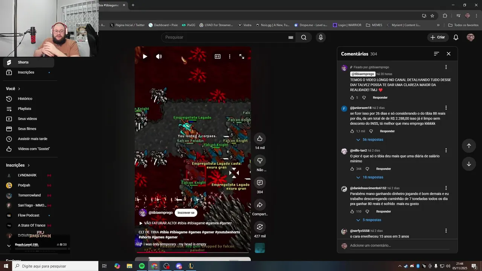
Task: Submit search with magnifier button
Action: [304, 37]
